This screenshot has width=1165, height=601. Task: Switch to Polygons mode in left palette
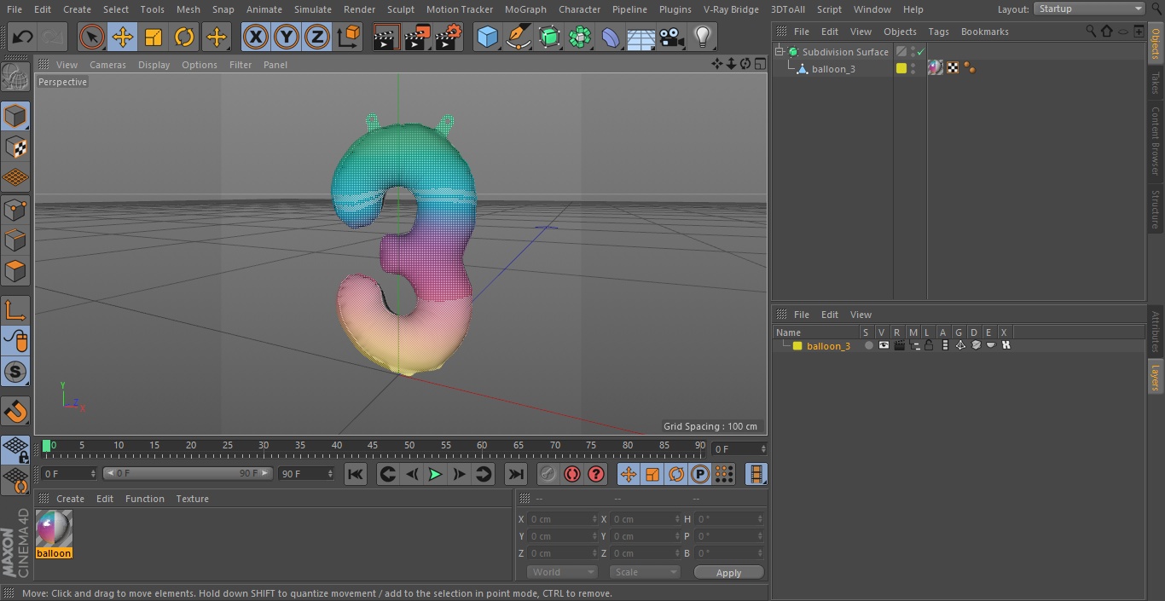15,271
